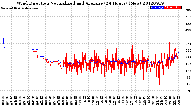Click the 07:35 time label
196x106 pixels.
click(59, 100)
